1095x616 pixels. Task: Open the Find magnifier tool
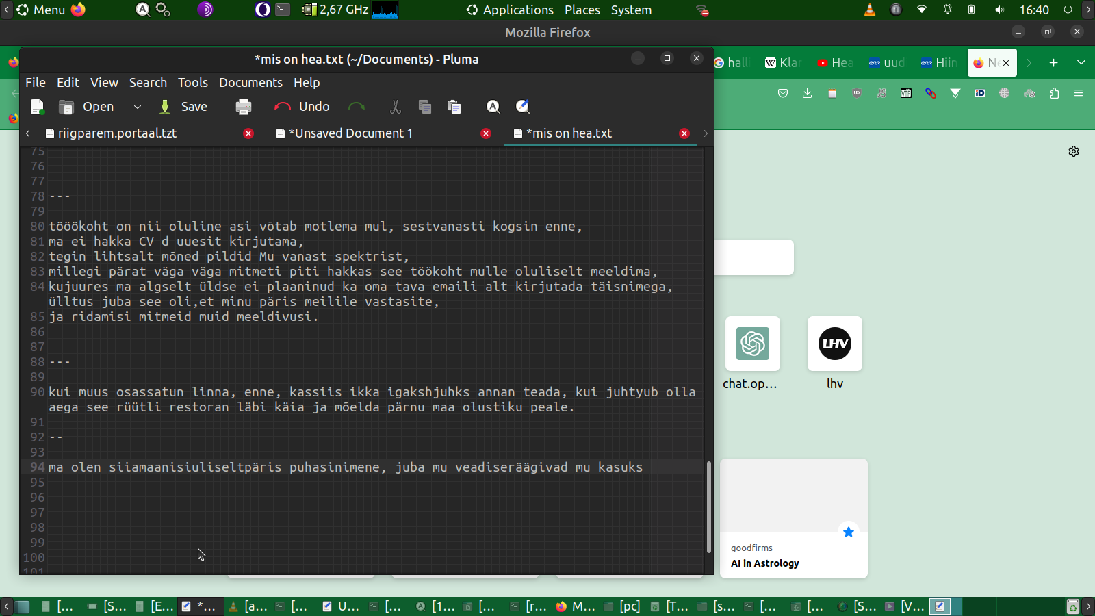point(493,107)
